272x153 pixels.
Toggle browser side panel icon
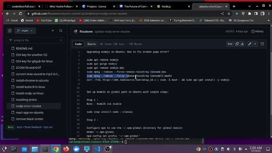pos(256,14)
